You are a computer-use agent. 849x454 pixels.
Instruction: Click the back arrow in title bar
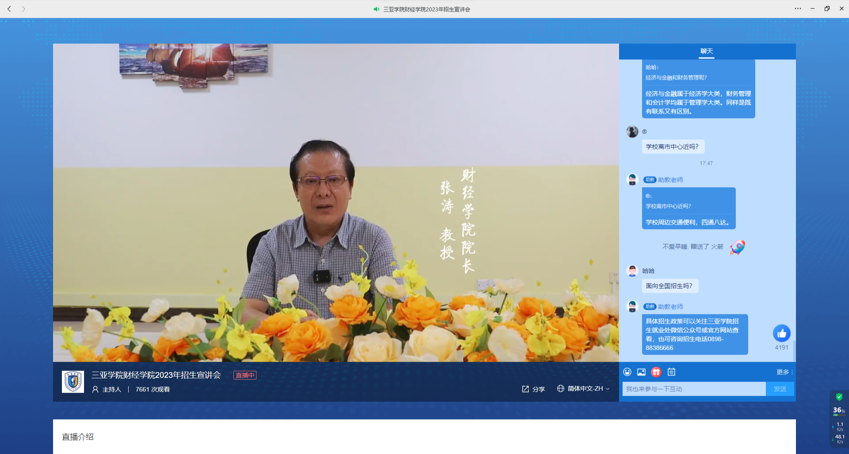click(9, 9)
